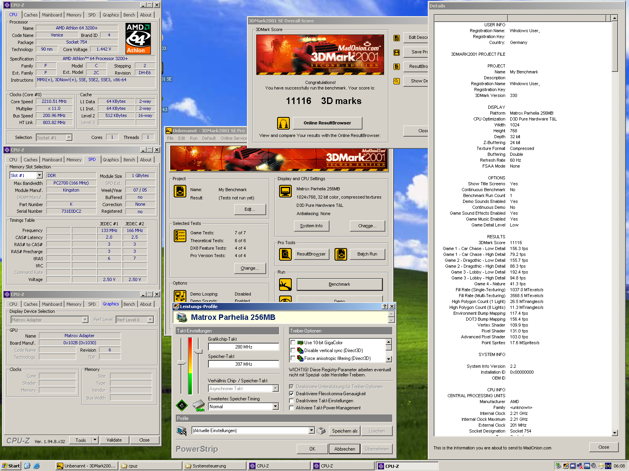Open About tab in the CPU-Z Graphics window
The width and height of the screenshot is (629, 471).
146,304
